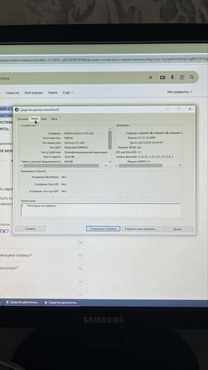The image size is (208, 370).
Task: Click the magnifier search icon
Action: (192, 77)
